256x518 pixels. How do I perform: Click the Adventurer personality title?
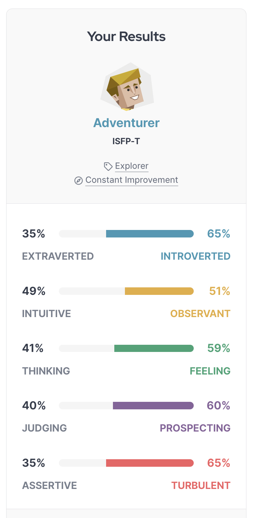(x=127, y=123)
